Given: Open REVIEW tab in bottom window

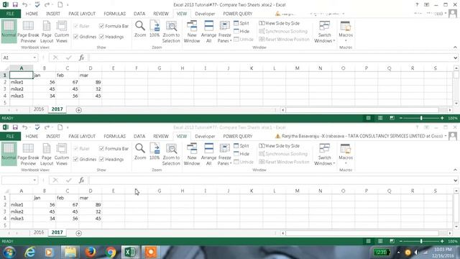Looking at the screenshot, I should pyautogui.click(x=161, y=136).
